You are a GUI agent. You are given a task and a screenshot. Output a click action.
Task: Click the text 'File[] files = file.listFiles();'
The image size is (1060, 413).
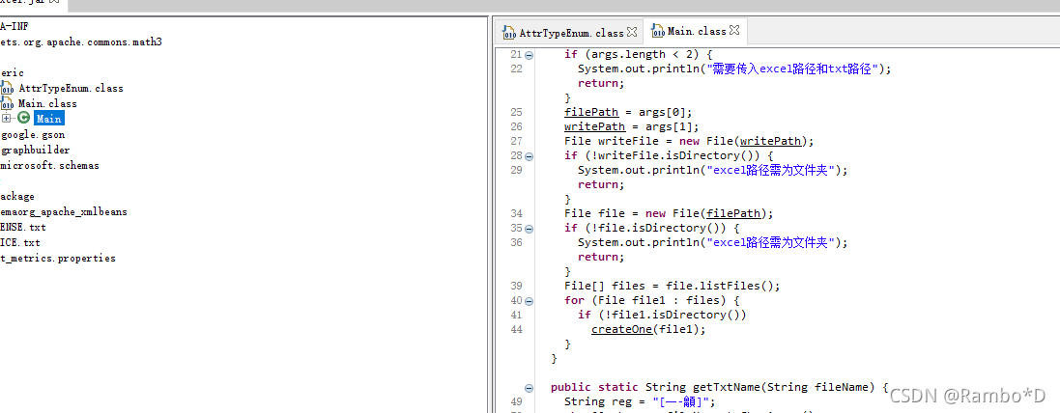tap(673, 286)
